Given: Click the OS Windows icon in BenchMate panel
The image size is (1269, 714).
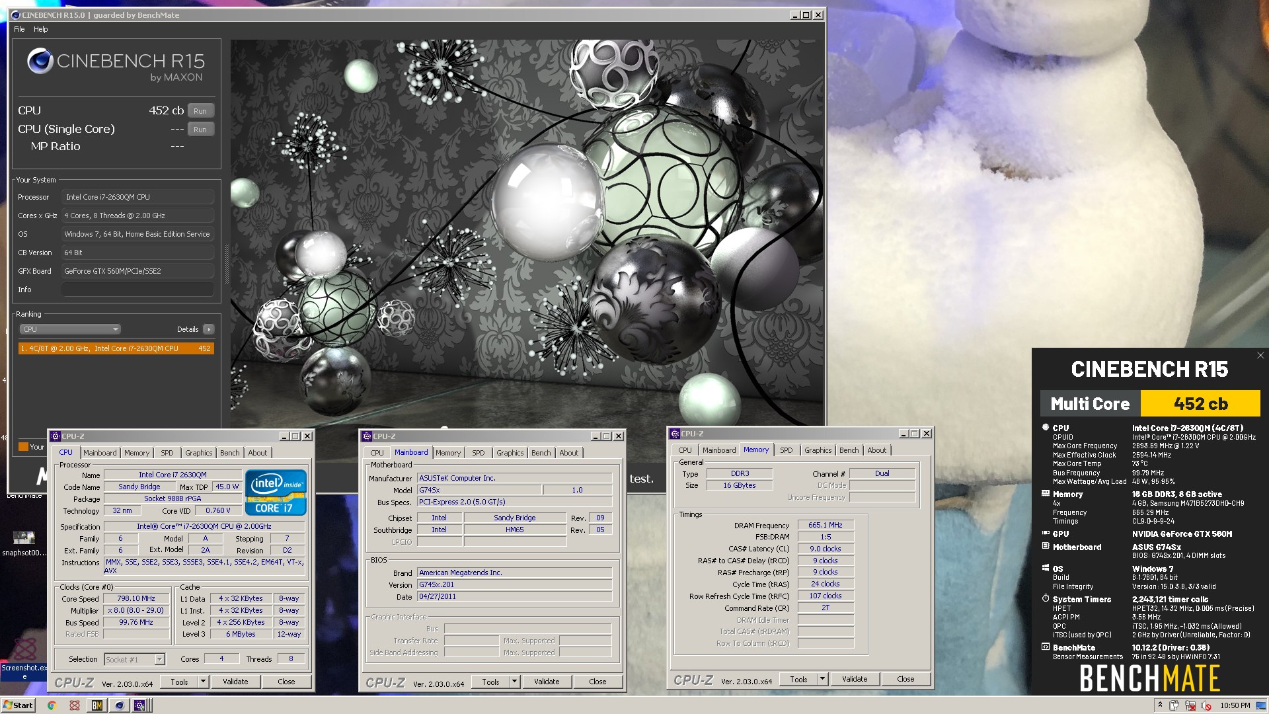Looking at the screenshot, I should (x=1046, y=568).
